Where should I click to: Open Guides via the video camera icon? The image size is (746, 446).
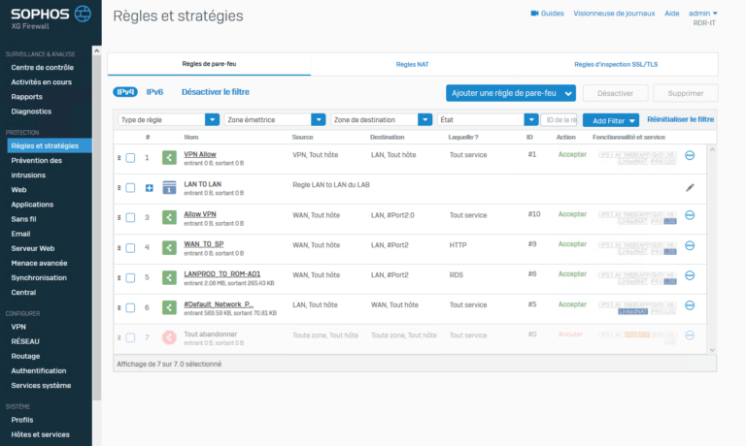pos(534,14)
